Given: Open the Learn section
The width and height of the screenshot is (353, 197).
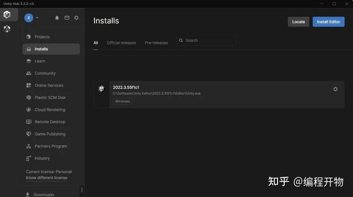Looking at the screenshot, I should coord(51,61).
